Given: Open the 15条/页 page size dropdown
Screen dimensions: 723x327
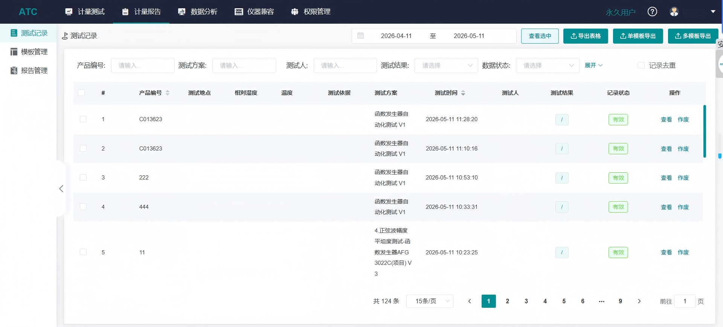Looking at the screenshot, I should [430, 301].
